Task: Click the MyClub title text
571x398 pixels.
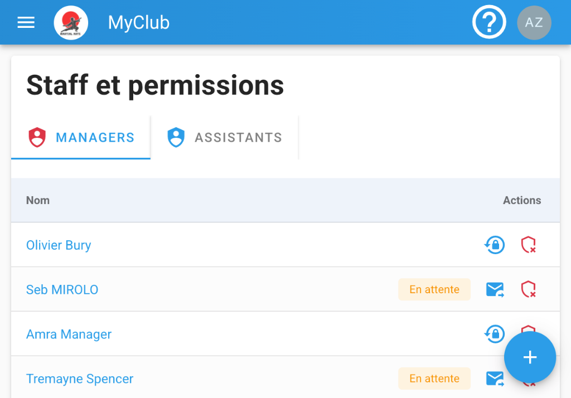Action: click(x=138, y=23)
